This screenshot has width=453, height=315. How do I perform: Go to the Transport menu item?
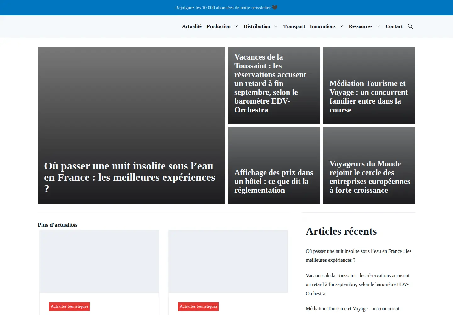(x=294, y=26)
